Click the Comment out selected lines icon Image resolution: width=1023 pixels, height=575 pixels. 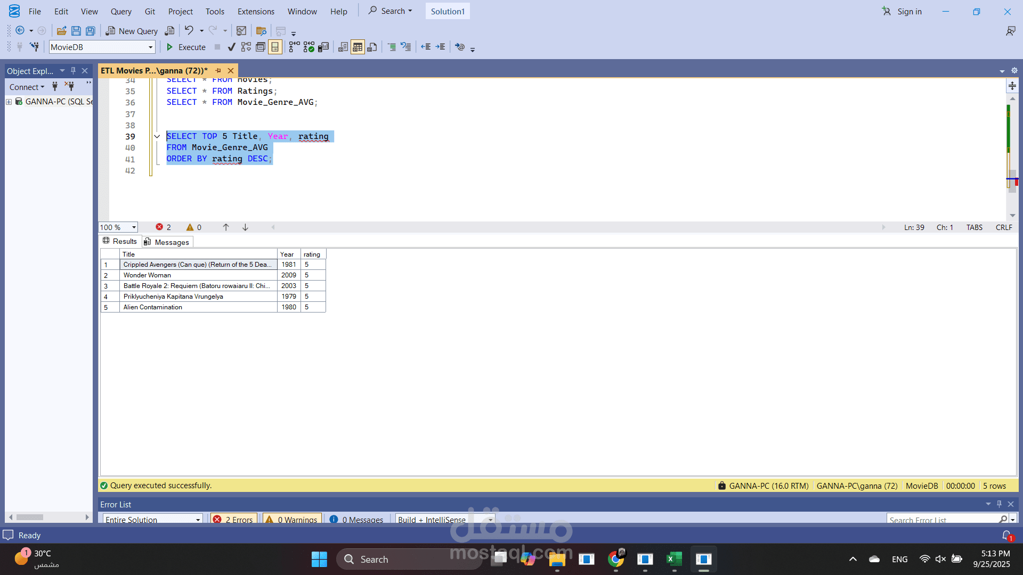392,47
